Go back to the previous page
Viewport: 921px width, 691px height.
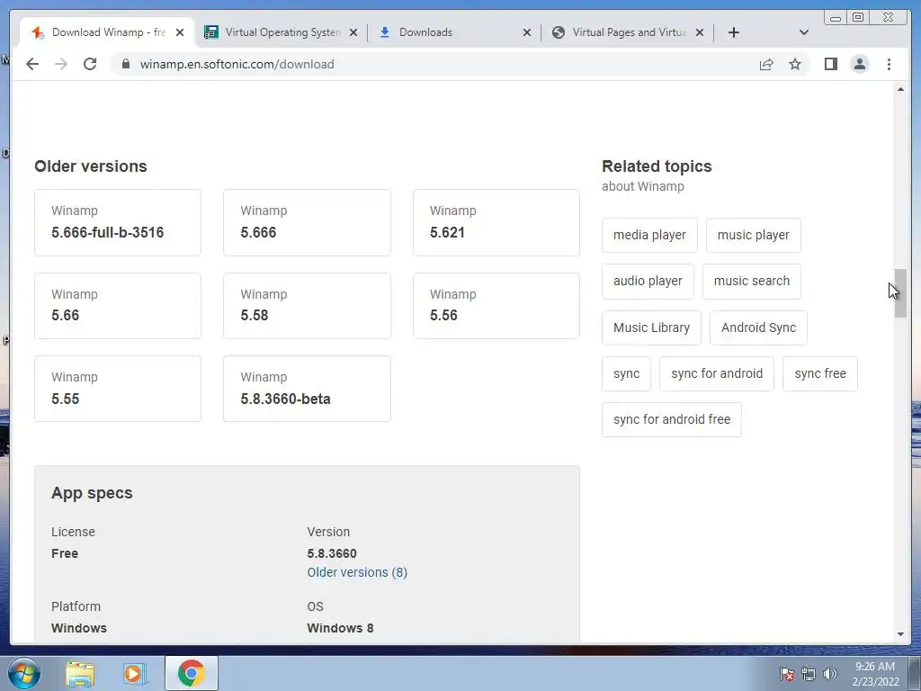click(x=32, y=64)
